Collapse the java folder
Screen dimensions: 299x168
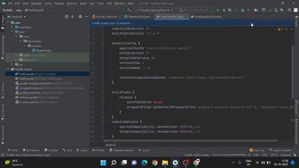tap(12, 32)
